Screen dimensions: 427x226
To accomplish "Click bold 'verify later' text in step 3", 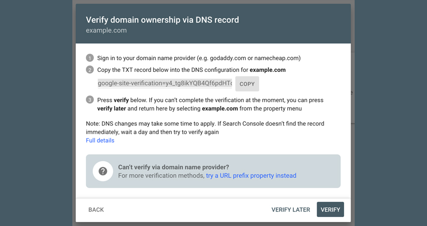I will (112, 108).
